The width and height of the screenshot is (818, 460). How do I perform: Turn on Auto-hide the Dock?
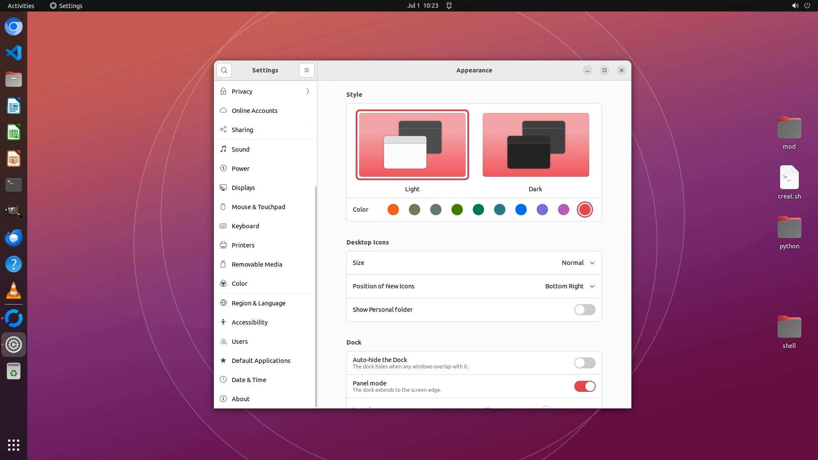[x=585, y=363]
